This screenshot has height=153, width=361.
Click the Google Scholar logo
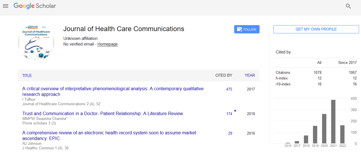pyautogui.click(x=35, y=6)
